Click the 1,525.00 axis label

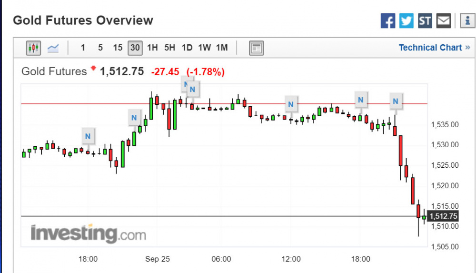click(445, 165)
